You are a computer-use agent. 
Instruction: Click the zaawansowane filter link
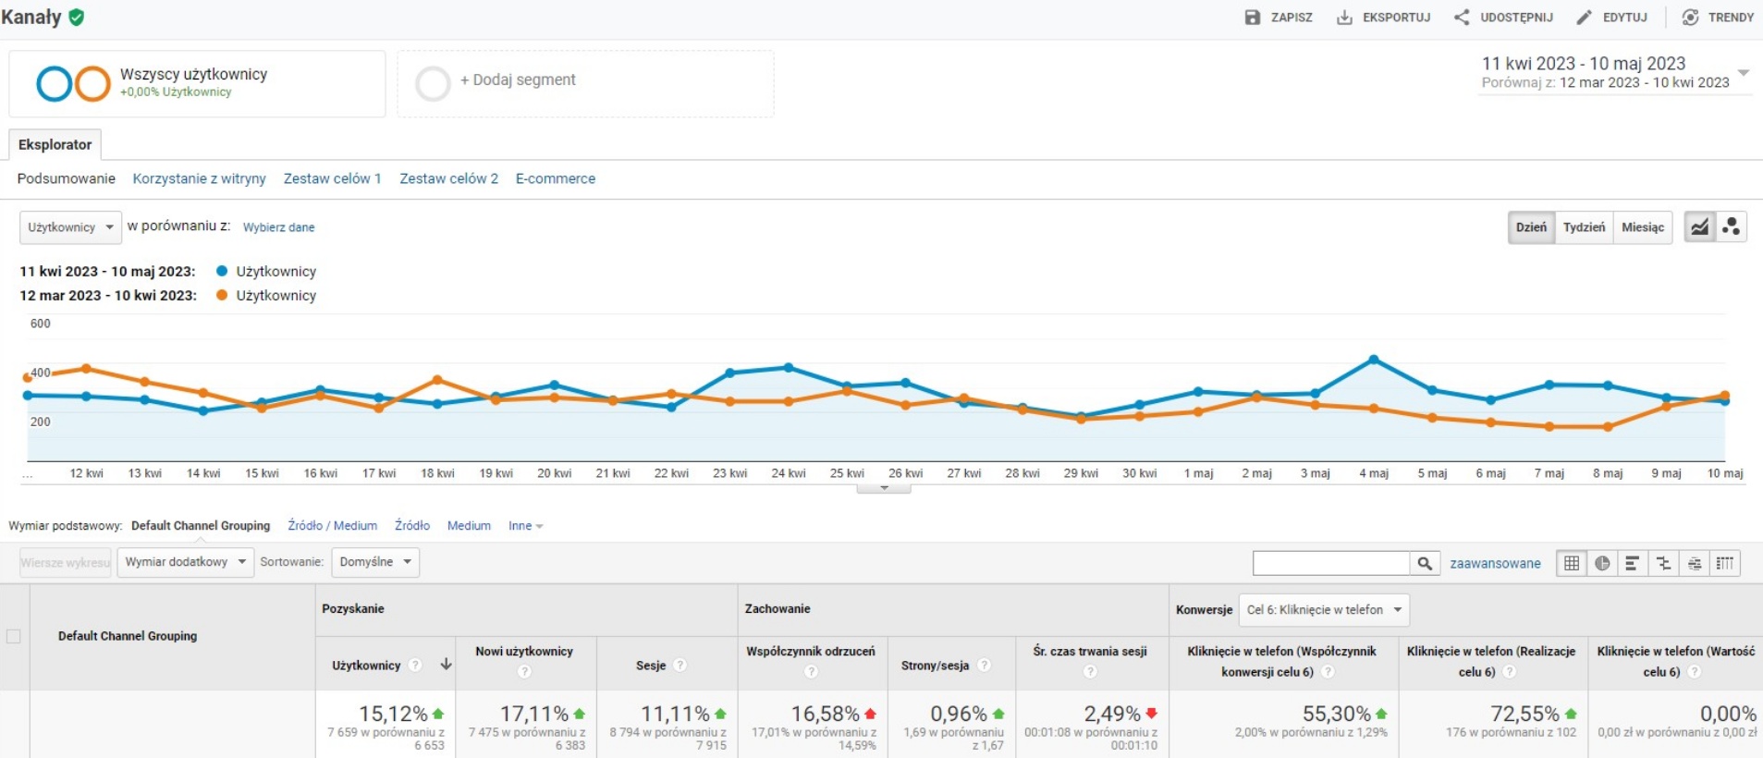click(x=1495, y=563)
